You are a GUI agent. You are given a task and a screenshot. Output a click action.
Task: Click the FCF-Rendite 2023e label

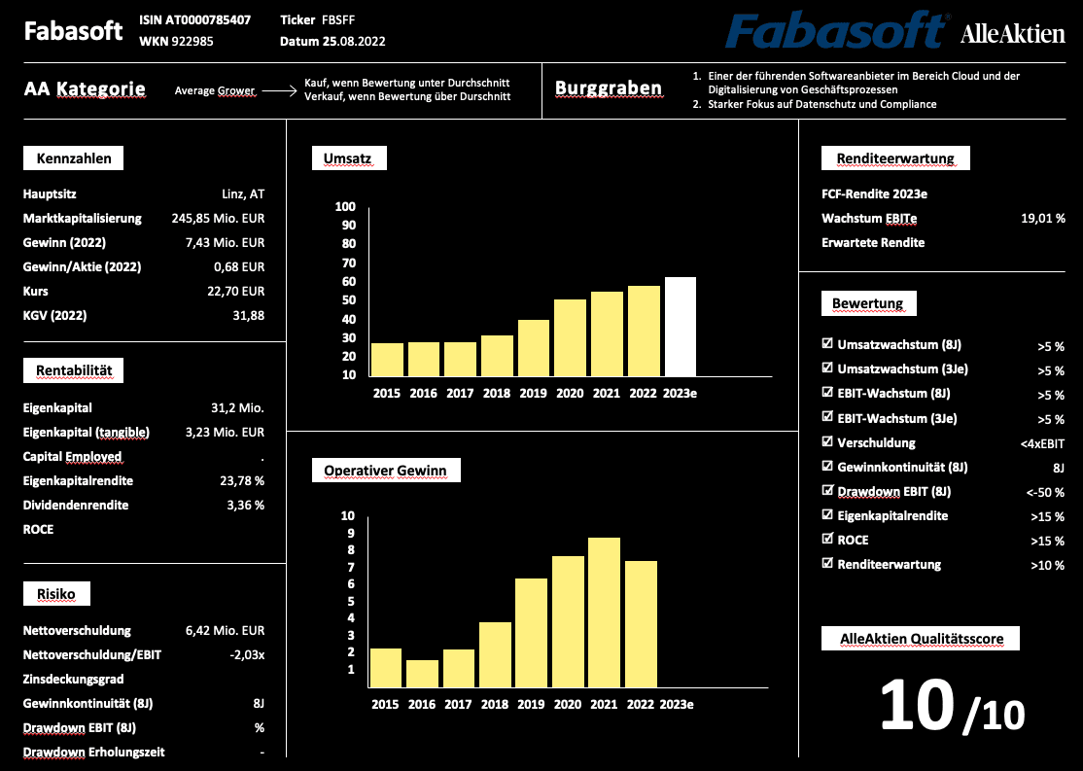coord(874,194)
